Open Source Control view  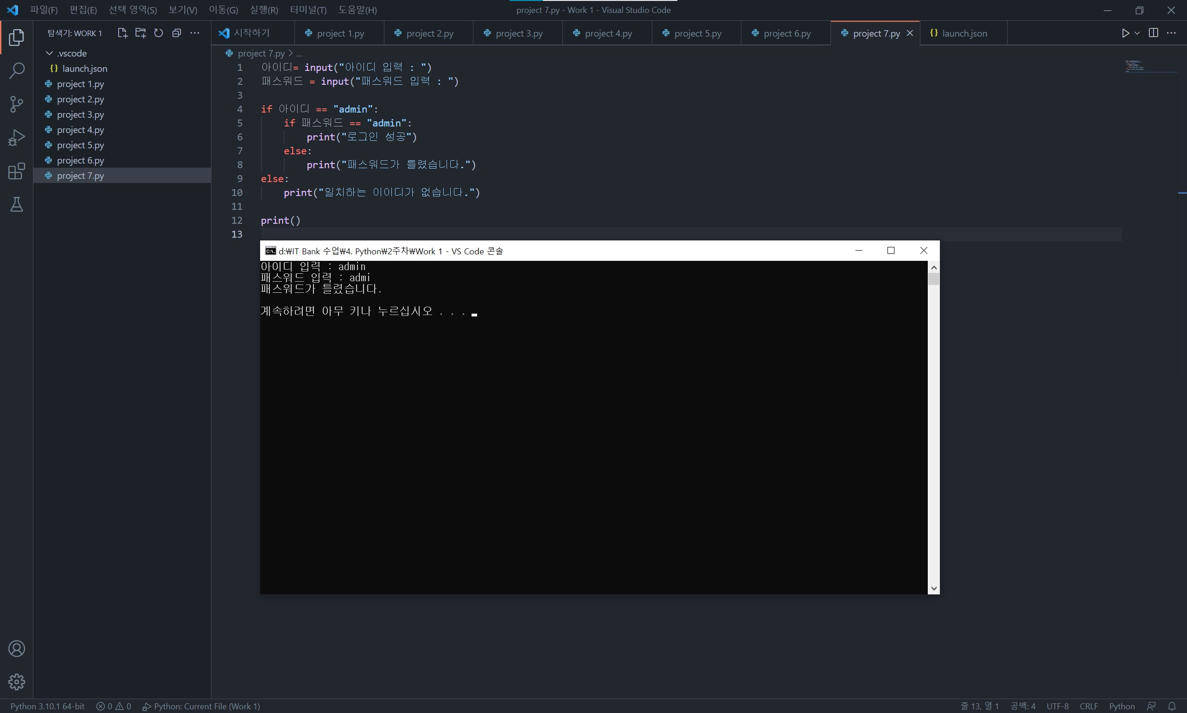16,104
